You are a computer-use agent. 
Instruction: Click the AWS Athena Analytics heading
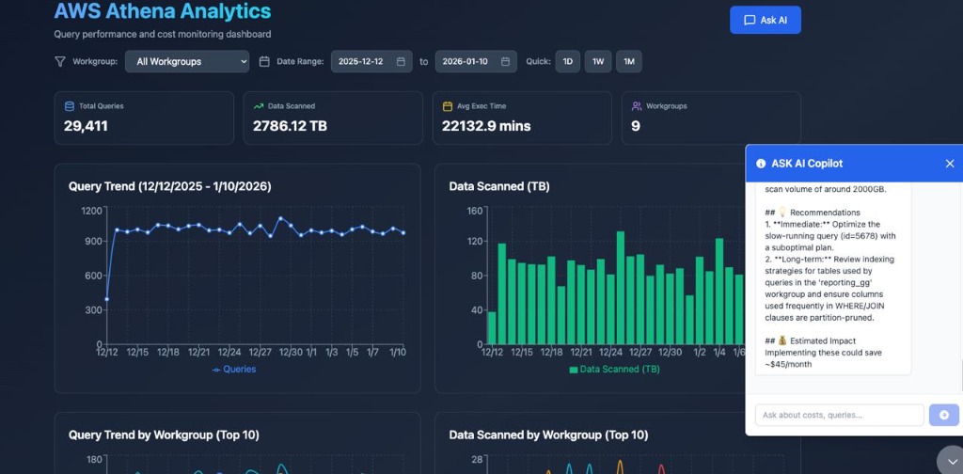point(162,10)
